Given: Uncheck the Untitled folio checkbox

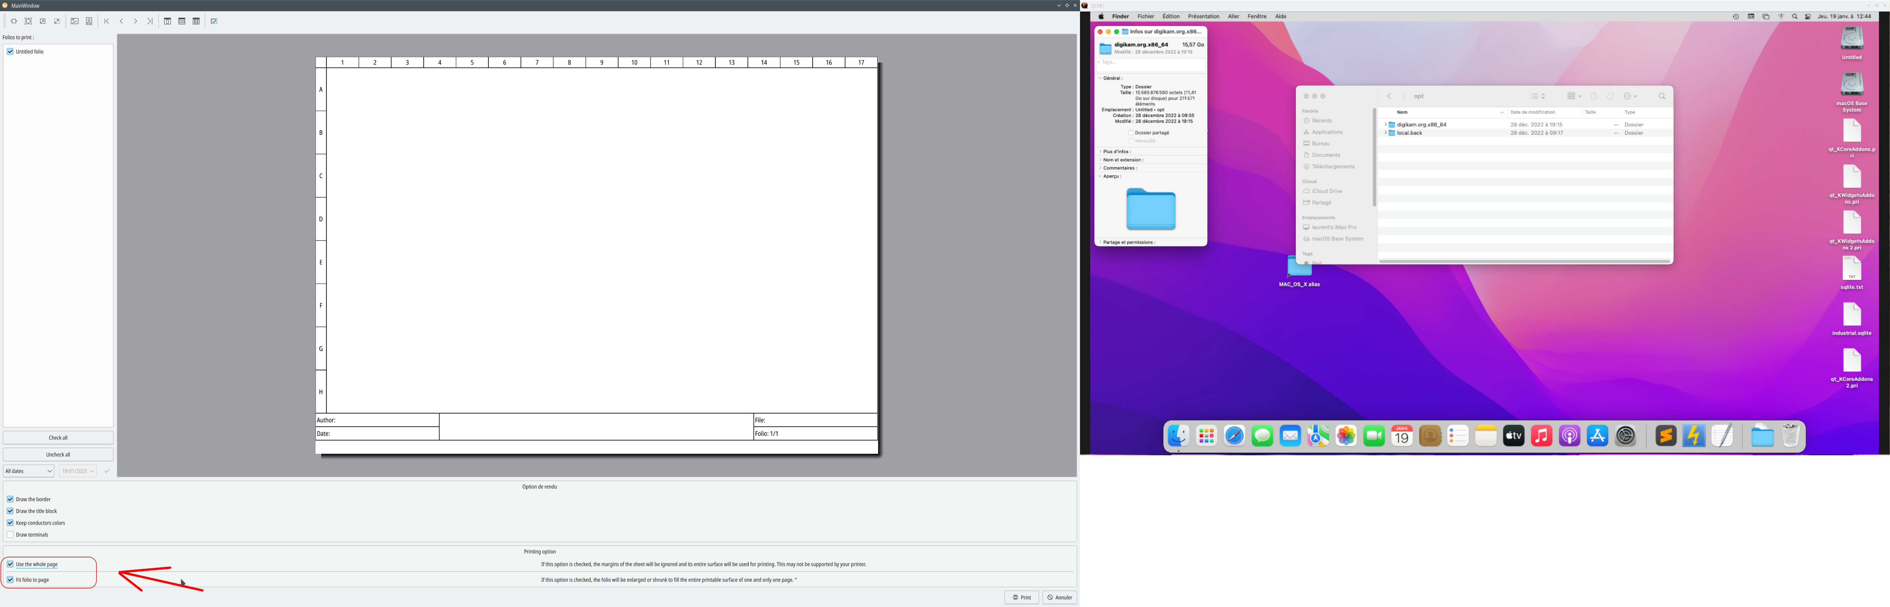Looking at the screenshot, I should 10,51.
